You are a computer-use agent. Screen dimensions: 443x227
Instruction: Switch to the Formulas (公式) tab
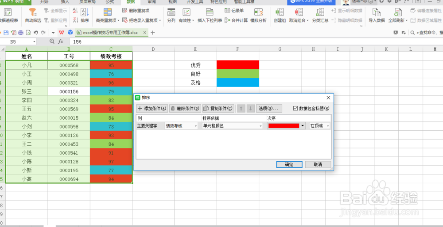(x=109, y=2)
